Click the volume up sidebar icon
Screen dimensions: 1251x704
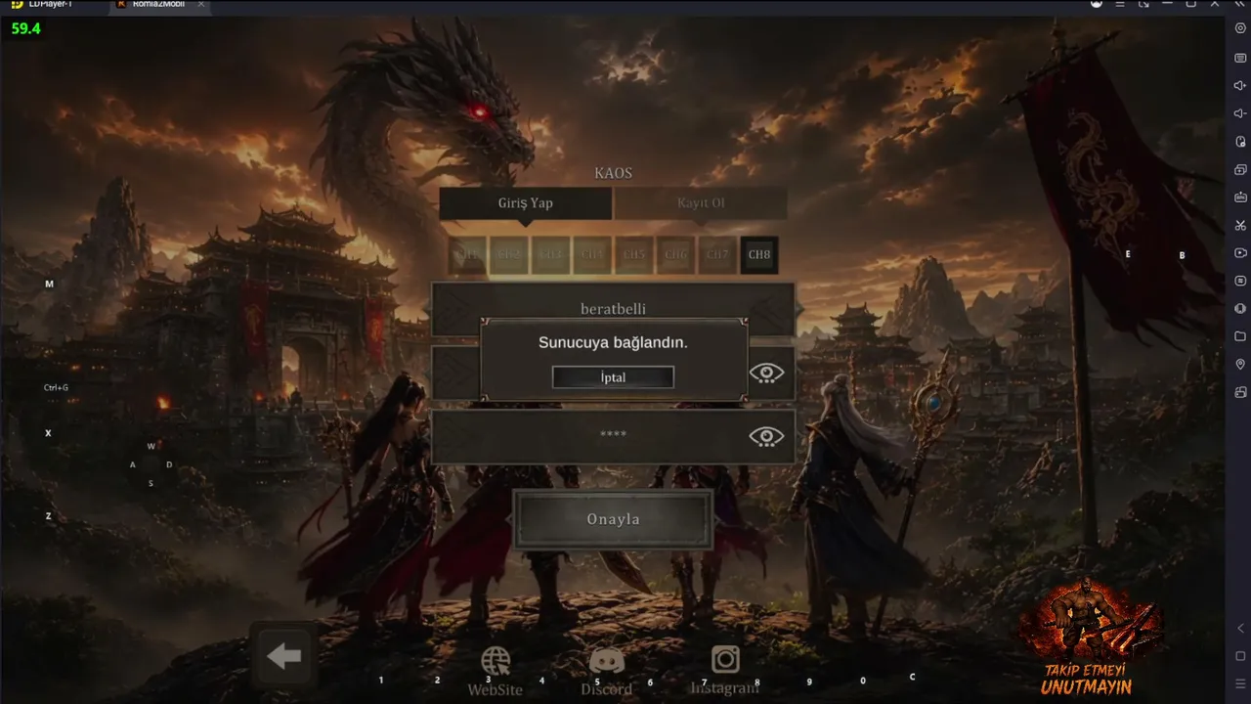[x=1240, y=85]
